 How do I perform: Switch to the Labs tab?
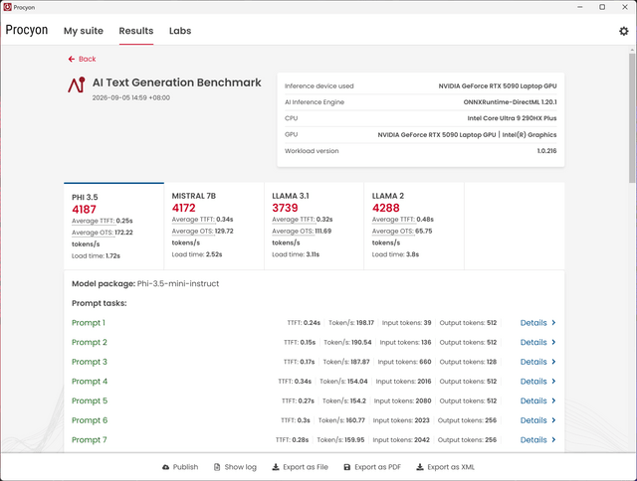point(180,31)
